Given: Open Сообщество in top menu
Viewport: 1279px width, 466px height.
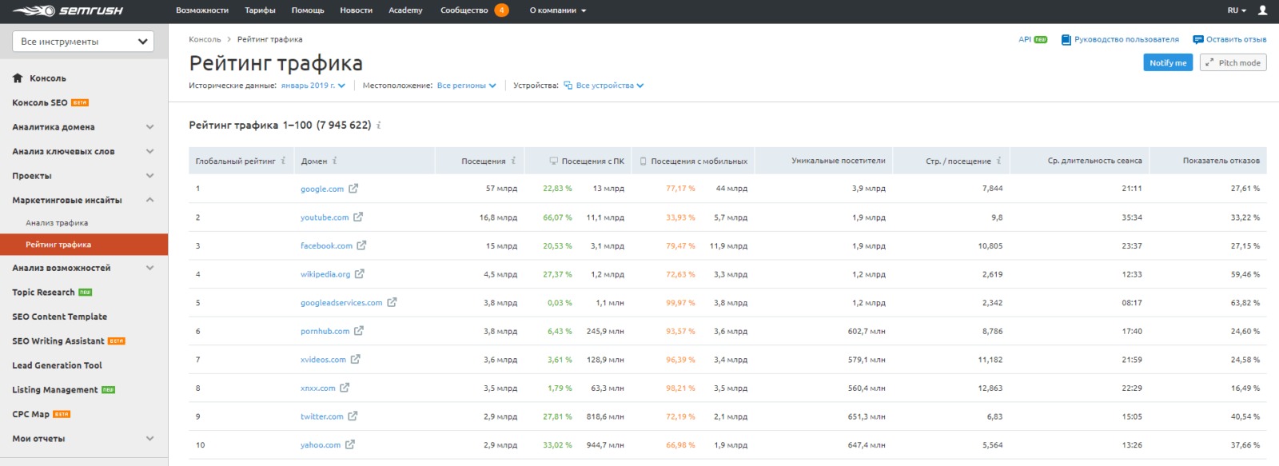Looking at the screenshot, I should coord(464,10).
